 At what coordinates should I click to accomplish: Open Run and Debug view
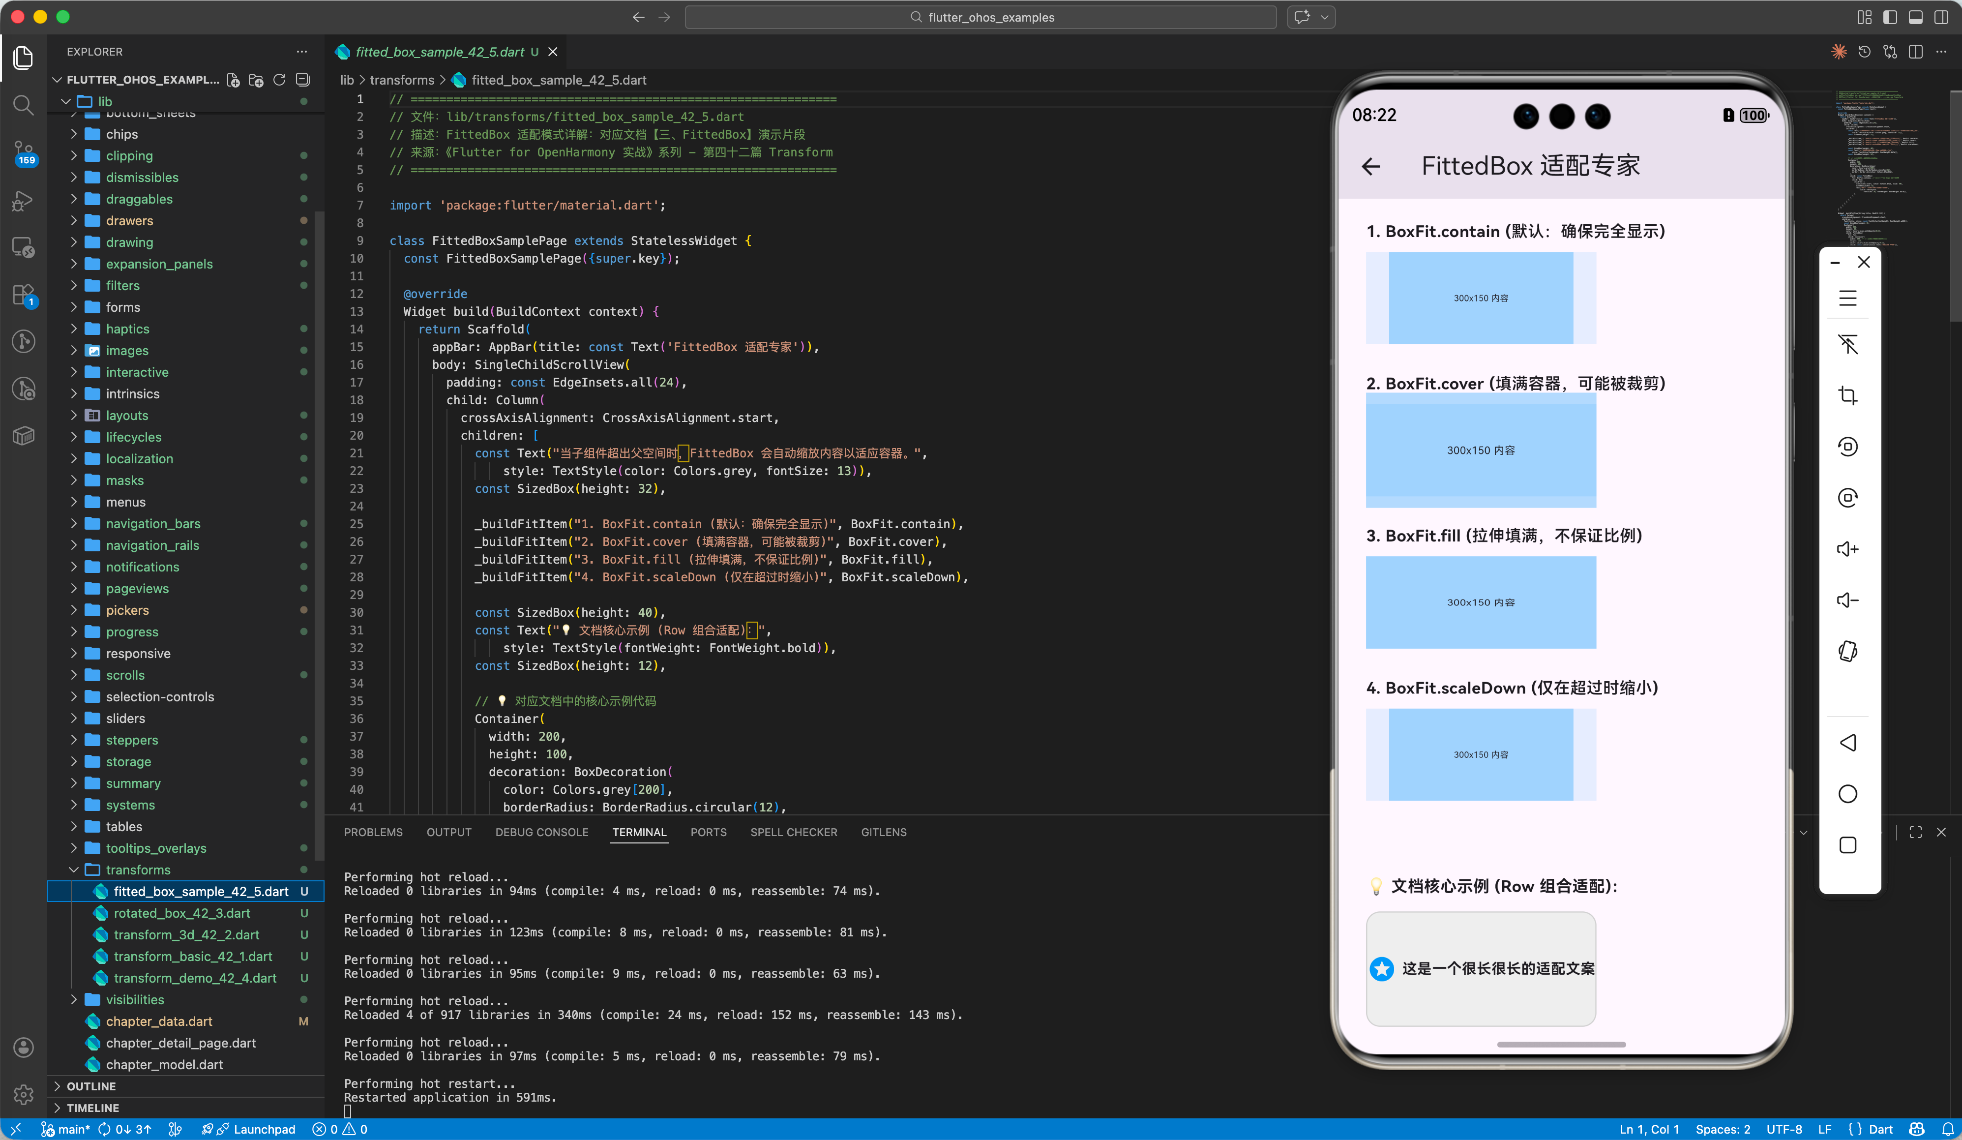(x=24, y=201)
